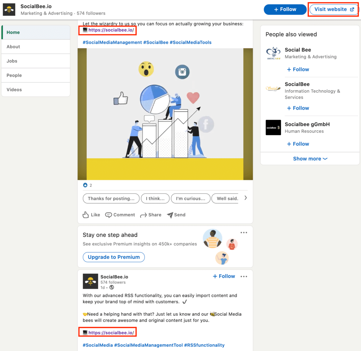
Task: Show more quick reply suggestions with the arrow
Action: [x=245, y=198]
